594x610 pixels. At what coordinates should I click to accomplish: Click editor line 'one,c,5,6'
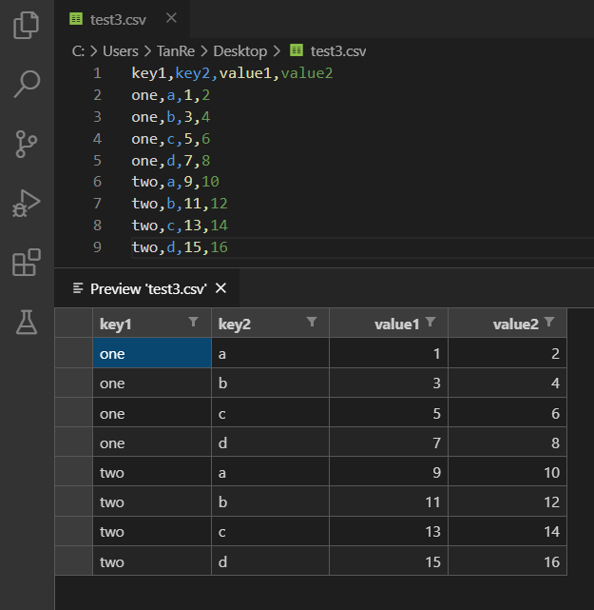tap(170, 139)
